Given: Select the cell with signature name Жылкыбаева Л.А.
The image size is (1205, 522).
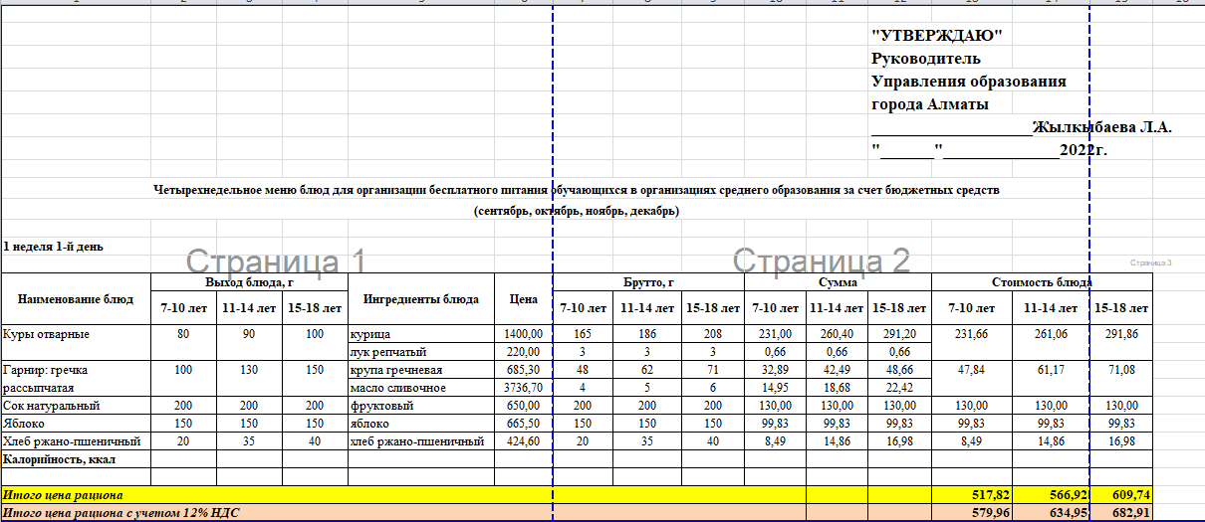Looking at the screenshot, I should coord(1101,127).
